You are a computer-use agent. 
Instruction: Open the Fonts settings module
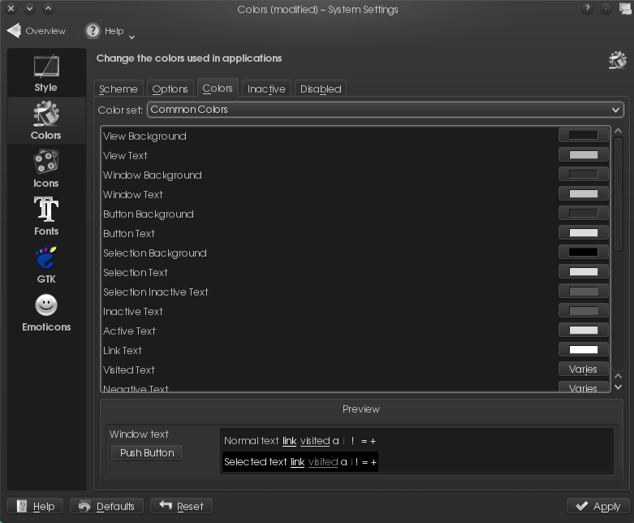[46, 216]
